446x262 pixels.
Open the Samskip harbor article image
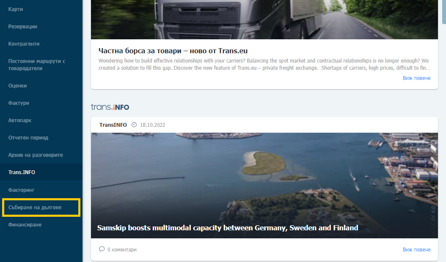tap(264, 185)
